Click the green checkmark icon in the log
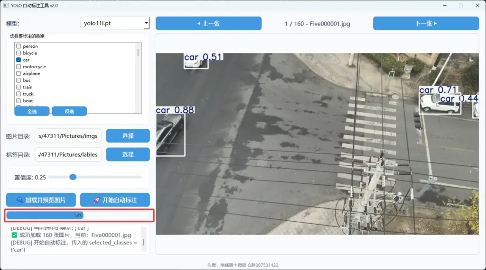 tap(14, 235)
